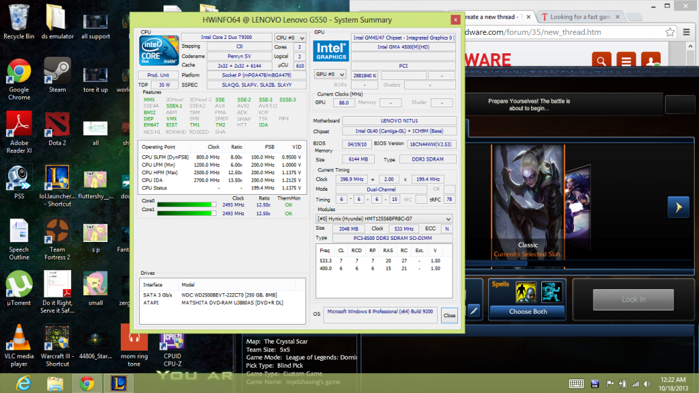Image resolution: width=699 pixels, height=393 pixels.
Task: Click the Choose Both spells button
Action: tap(528, 312)
